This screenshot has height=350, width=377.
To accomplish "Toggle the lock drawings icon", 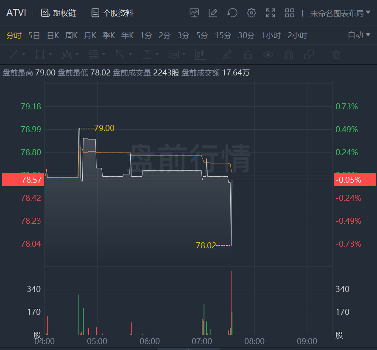I will click(248, 55).
